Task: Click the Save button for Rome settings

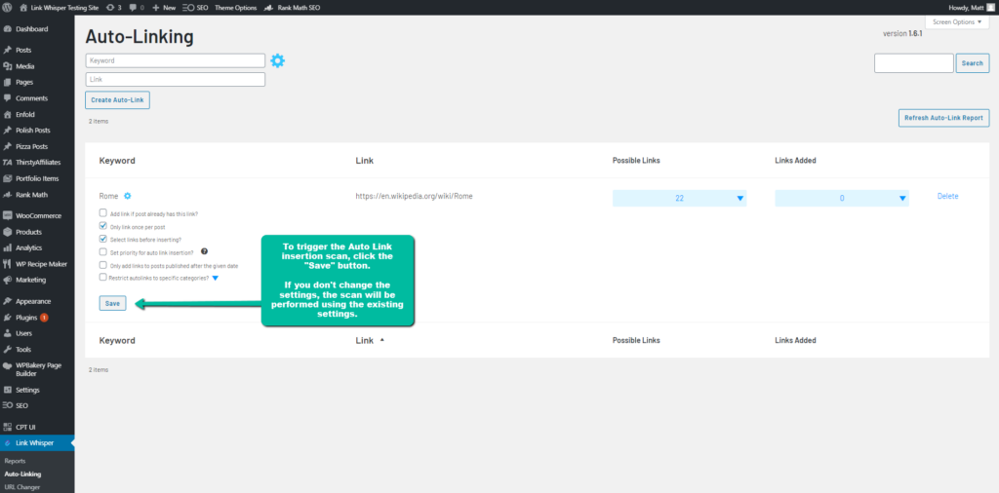Action: tap(113, 303)
